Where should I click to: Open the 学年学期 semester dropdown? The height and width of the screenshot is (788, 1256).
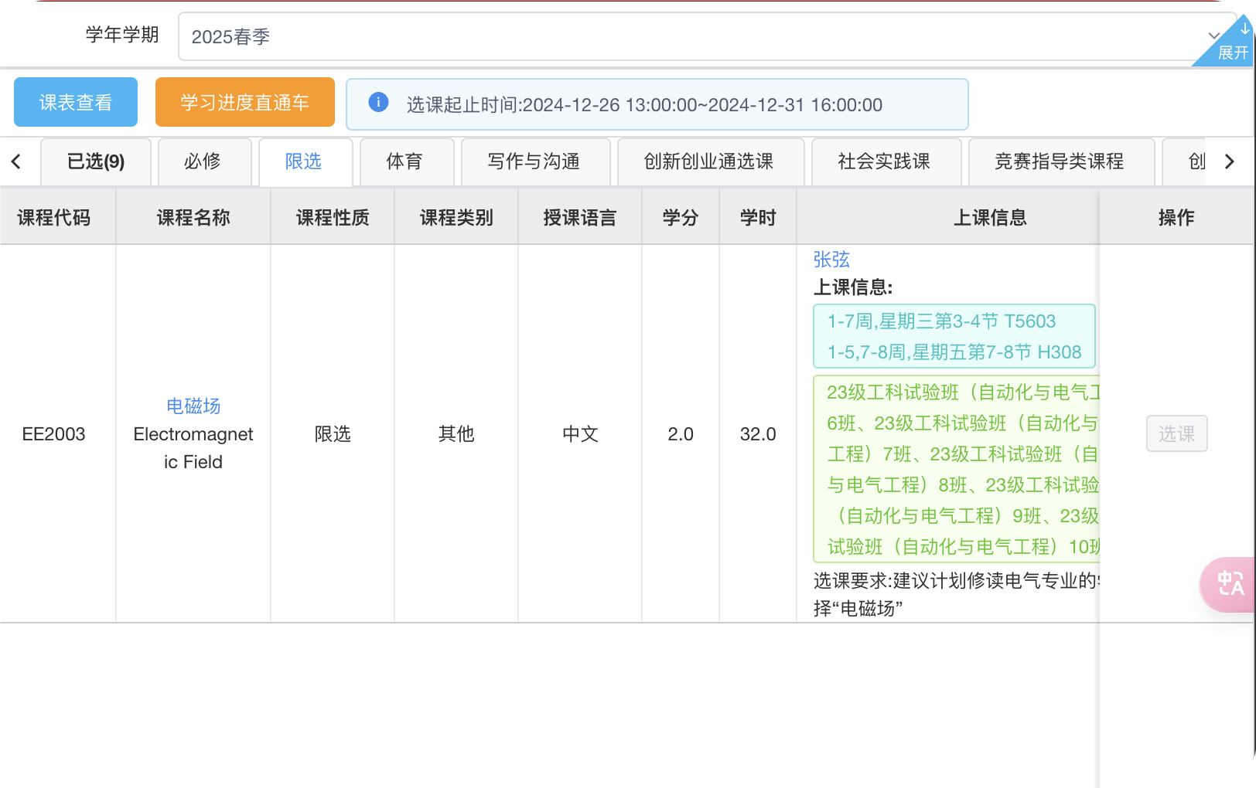point(696,36)
